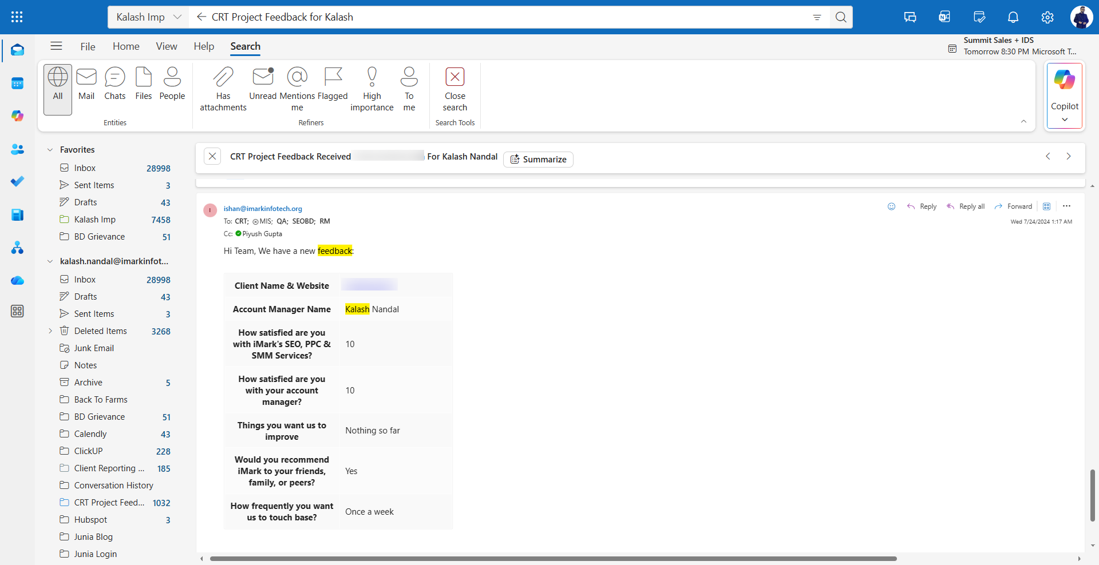Switch to the Home ribbon tab

click(126, 46)
